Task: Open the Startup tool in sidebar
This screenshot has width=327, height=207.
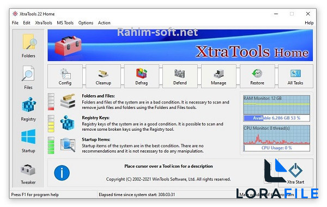Action: 28,141
